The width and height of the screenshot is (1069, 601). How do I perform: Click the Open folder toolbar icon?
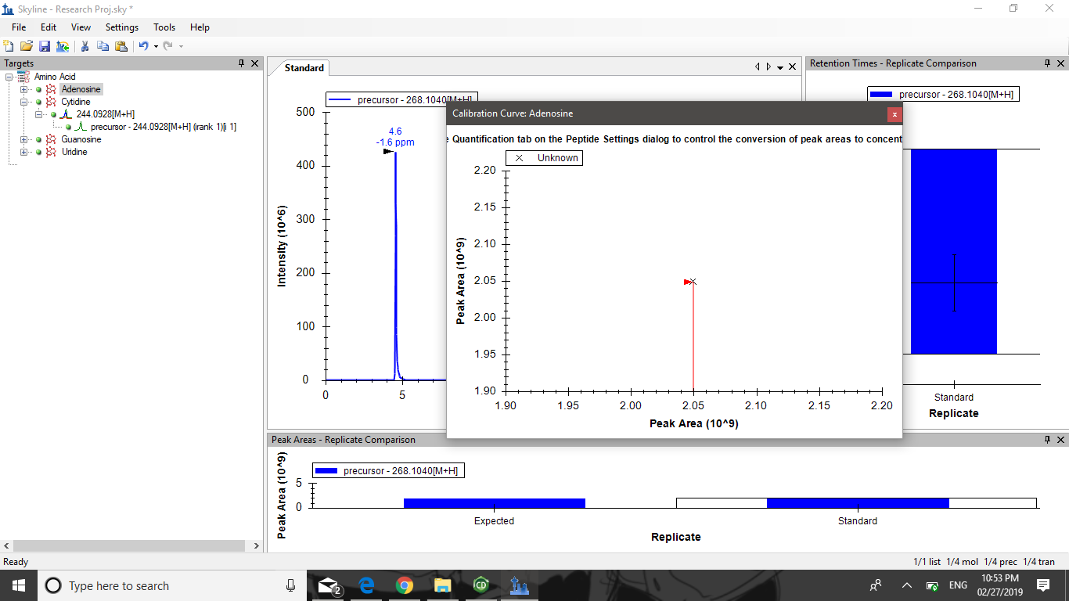(27, 46)
